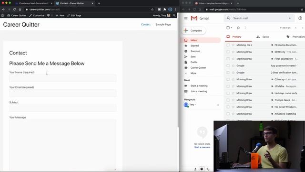Open Contact in Career Quitter site menu
305x172 pixels.
coord(146,24)
